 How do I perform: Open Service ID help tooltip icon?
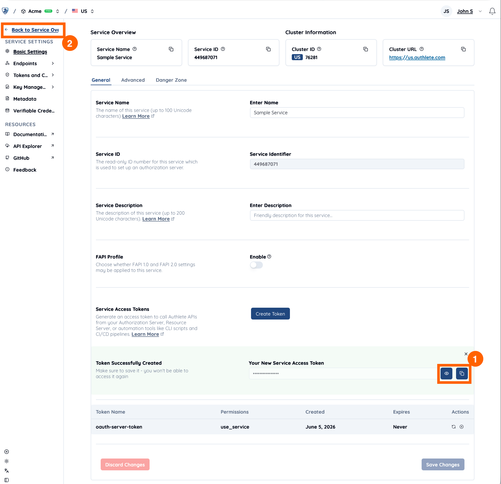[x=223, y=49]
